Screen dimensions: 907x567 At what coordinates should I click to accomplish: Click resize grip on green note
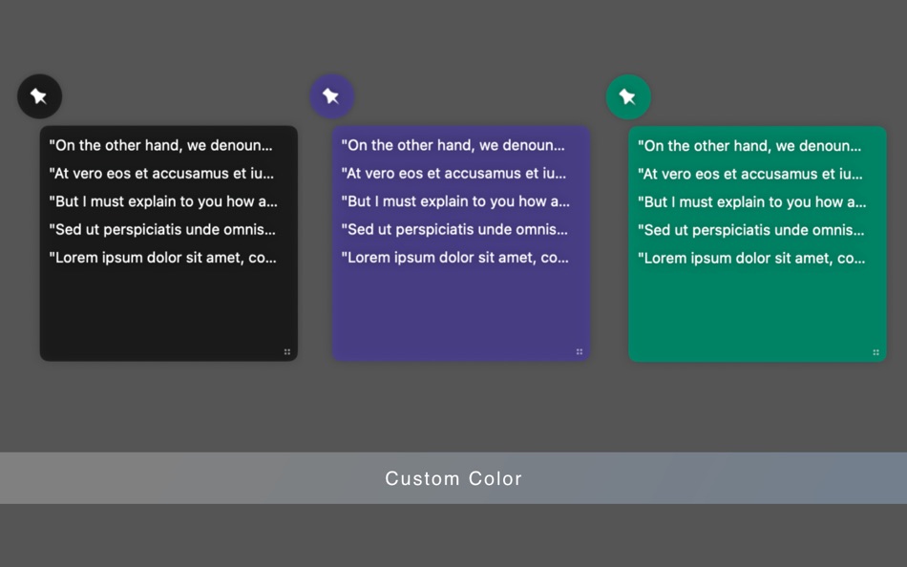pyautogui.click(x=875, y=352)
